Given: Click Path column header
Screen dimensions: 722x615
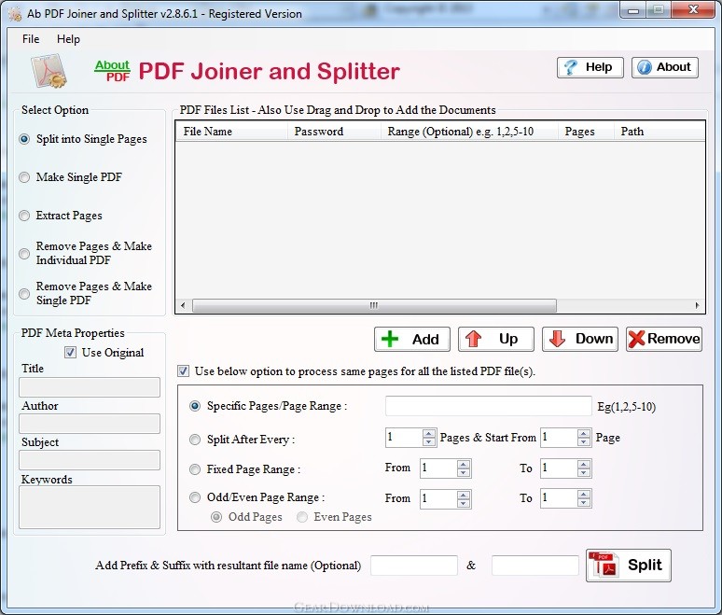Looking at the screenshot, I should (x=660, y=132).
